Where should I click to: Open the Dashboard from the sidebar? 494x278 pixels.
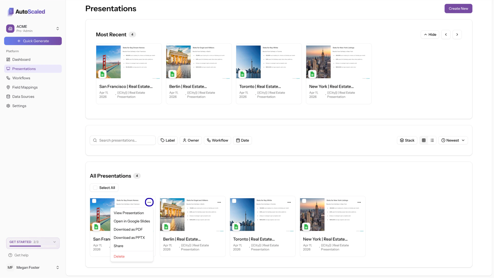21,59
